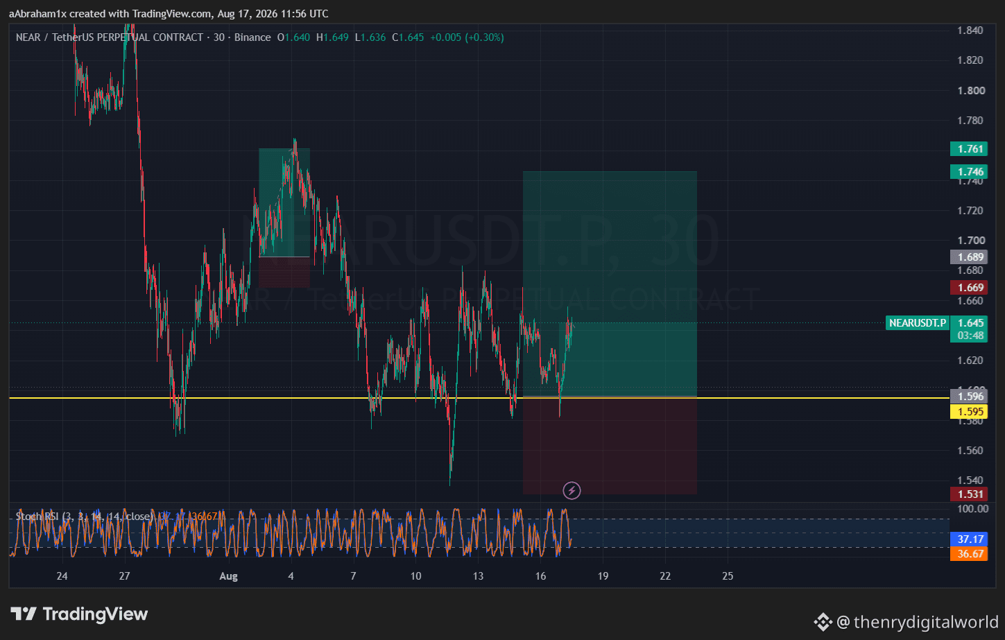Click the lightning bolt event icon on chart
This screenshot has width=1005, height=640.
point(572,491)
